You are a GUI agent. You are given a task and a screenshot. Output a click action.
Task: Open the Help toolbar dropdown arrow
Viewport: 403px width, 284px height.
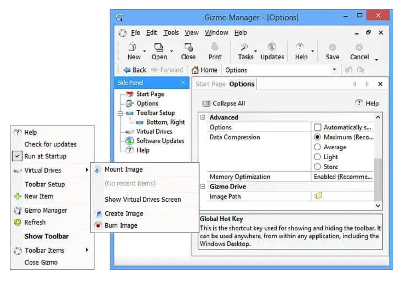[312, 51]
